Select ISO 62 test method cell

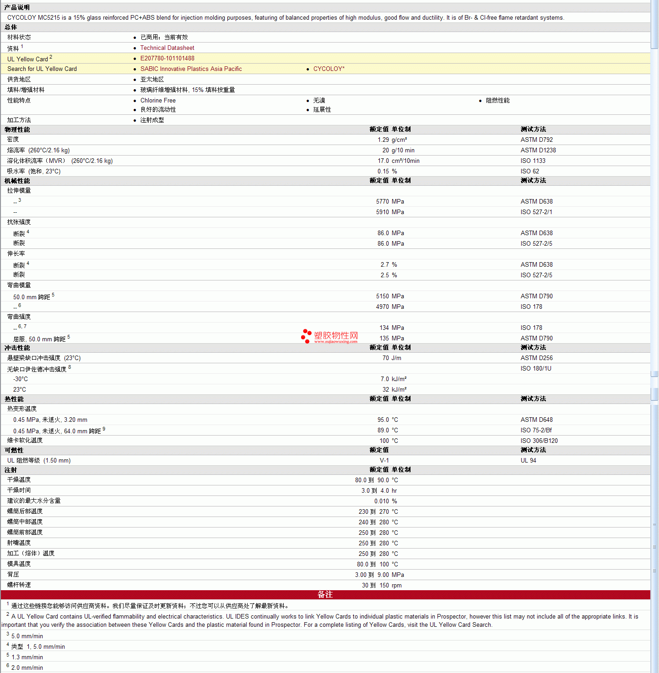[x=530, y=171]
